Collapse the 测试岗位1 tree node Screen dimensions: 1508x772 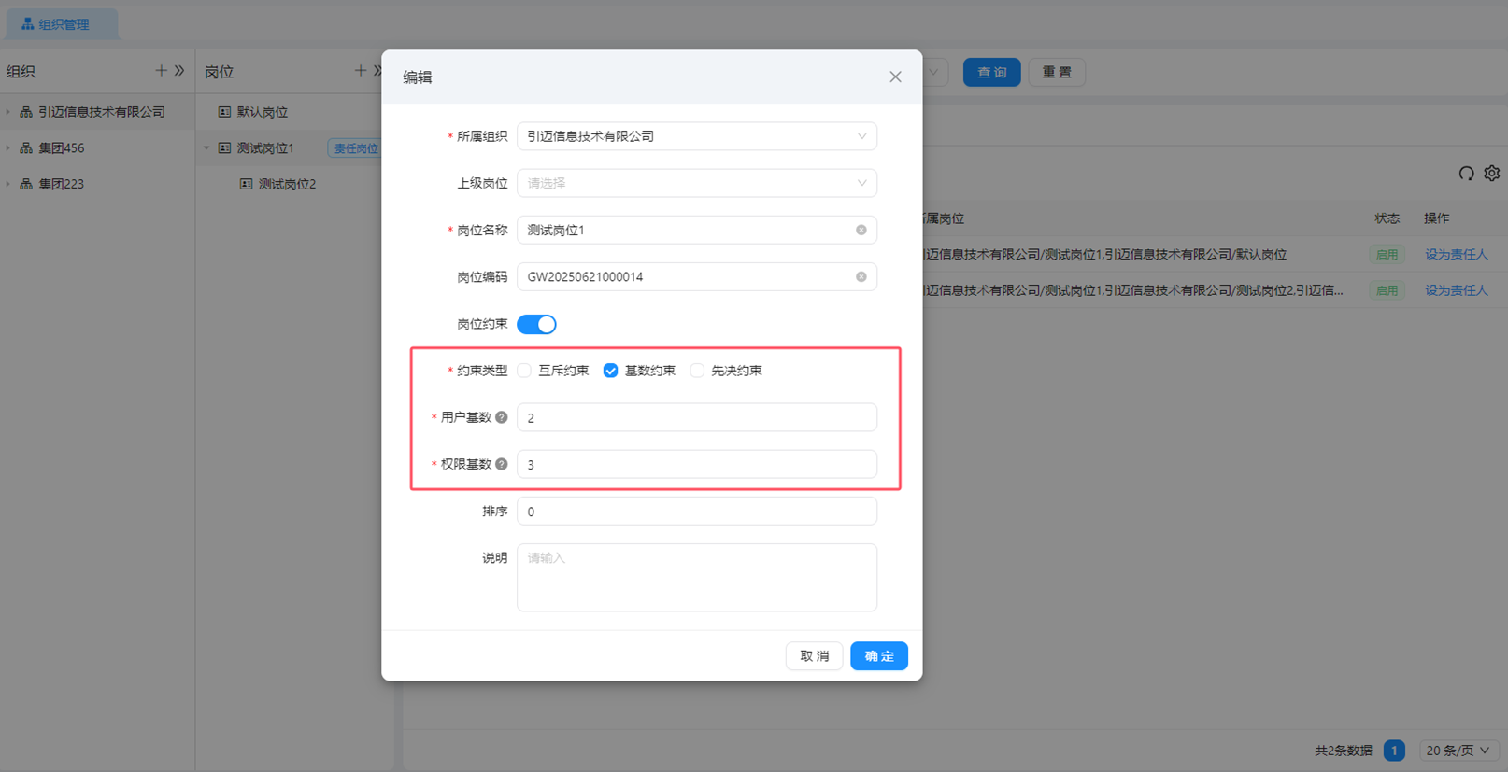tap(206, 147)
